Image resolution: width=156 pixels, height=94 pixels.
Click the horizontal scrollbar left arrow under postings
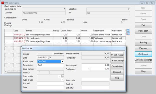coord(6,72)
